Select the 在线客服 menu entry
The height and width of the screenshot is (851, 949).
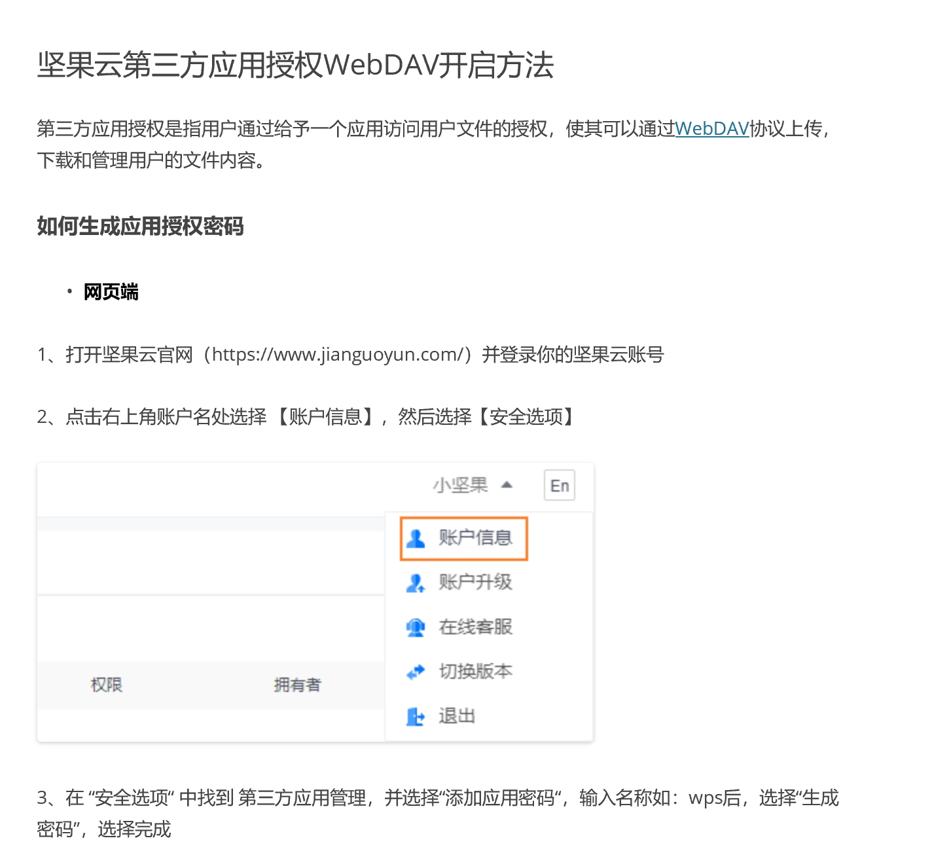[459, 627]
